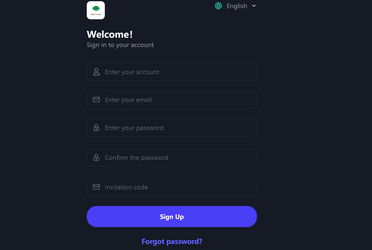
Task: Click the envelope icon in email field
Action: click(x=96, y=100)
